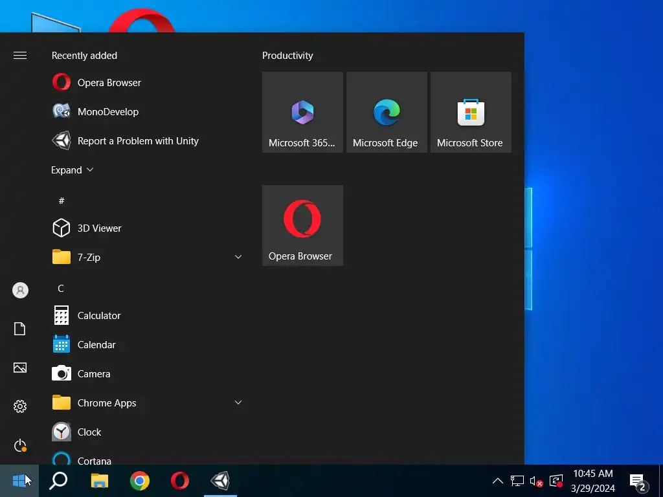Screen dimensions: 663x497
Task: Click the C letter section header
Action: [61, 288]
